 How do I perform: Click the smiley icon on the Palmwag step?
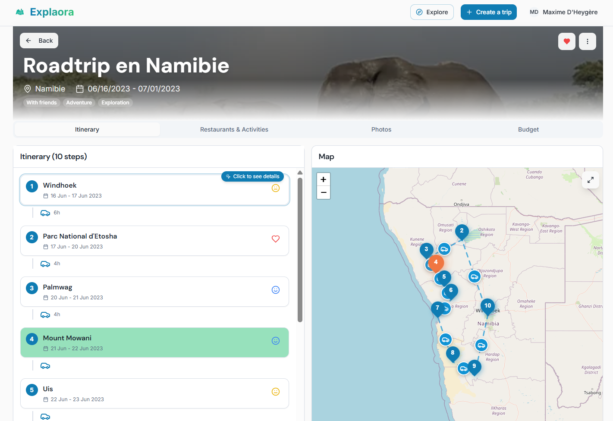276,289
